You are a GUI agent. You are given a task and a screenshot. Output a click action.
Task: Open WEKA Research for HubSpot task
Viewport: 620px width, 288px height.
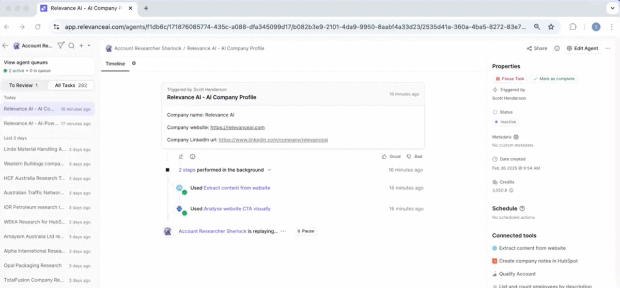48,222
